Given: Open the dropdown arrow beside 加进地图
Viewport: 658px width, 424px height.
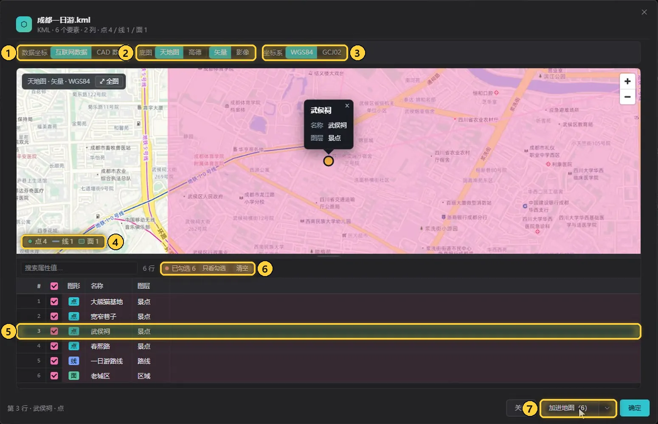Looking at the screenshot, I should (x=607, y=408).
